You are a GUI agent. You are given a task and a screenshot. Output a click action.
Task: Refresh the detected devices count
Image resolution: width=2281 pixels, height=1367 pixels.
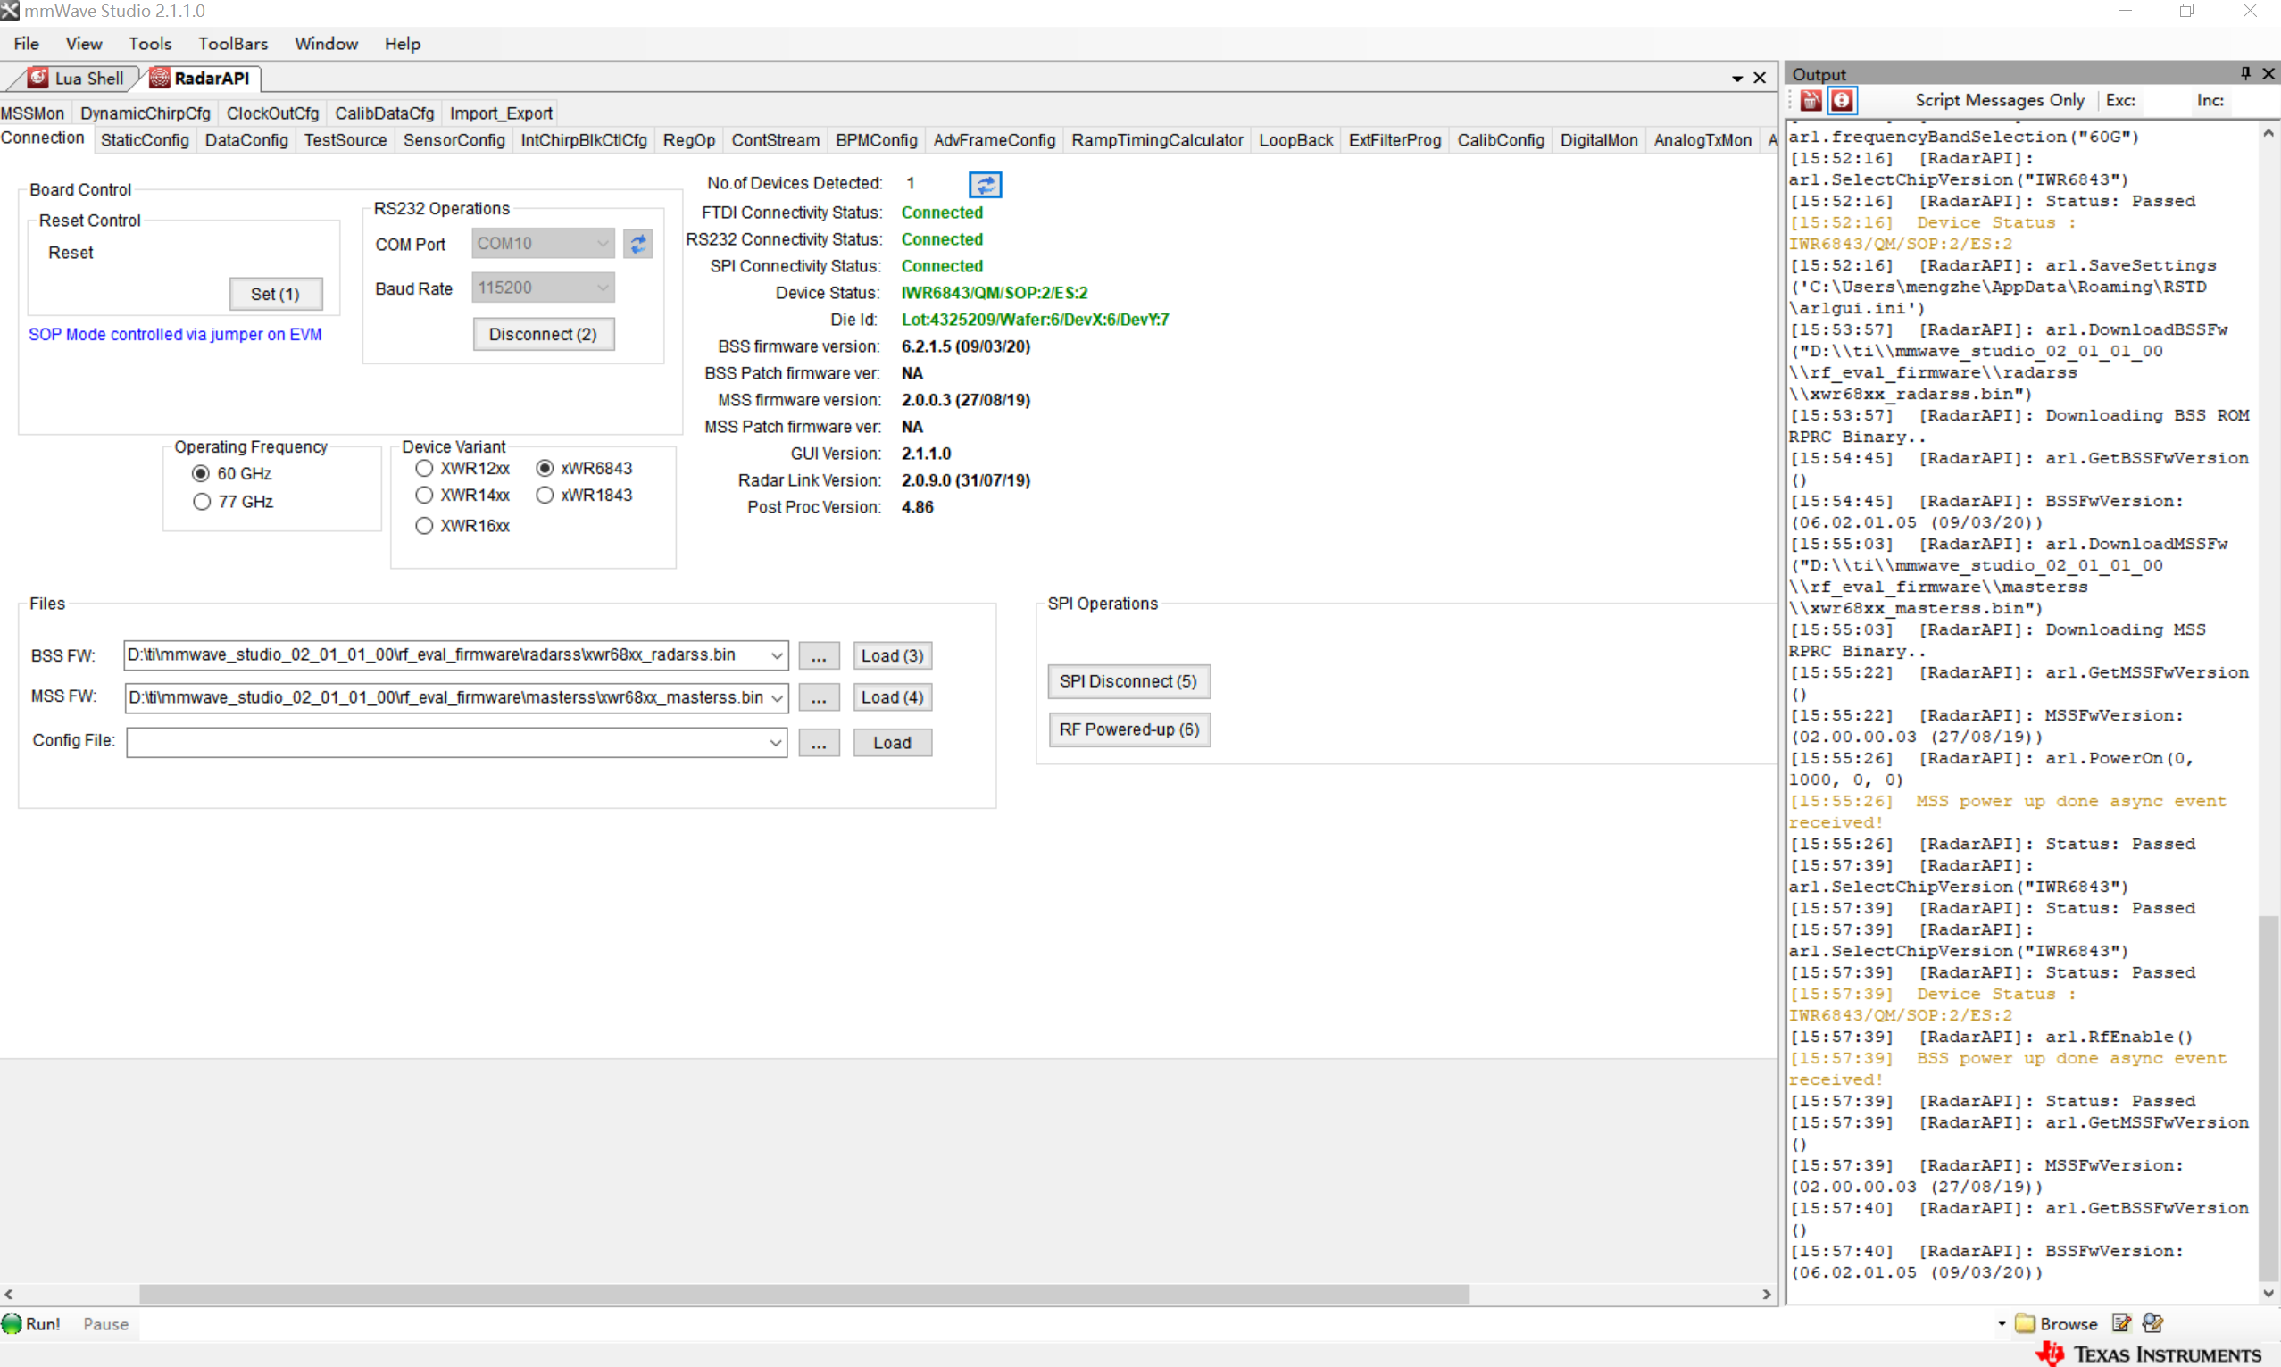coord(985,184)
